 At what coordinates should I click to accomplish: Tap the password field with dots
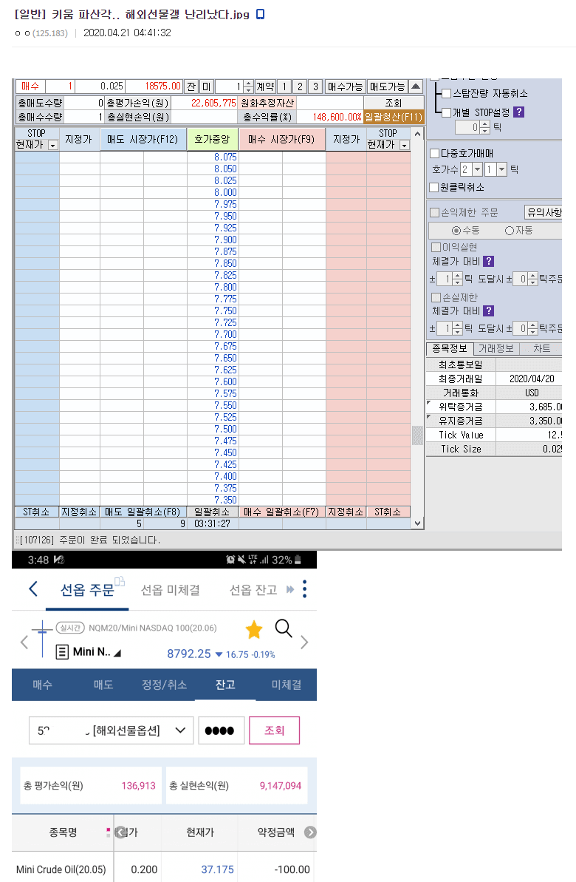221,730
